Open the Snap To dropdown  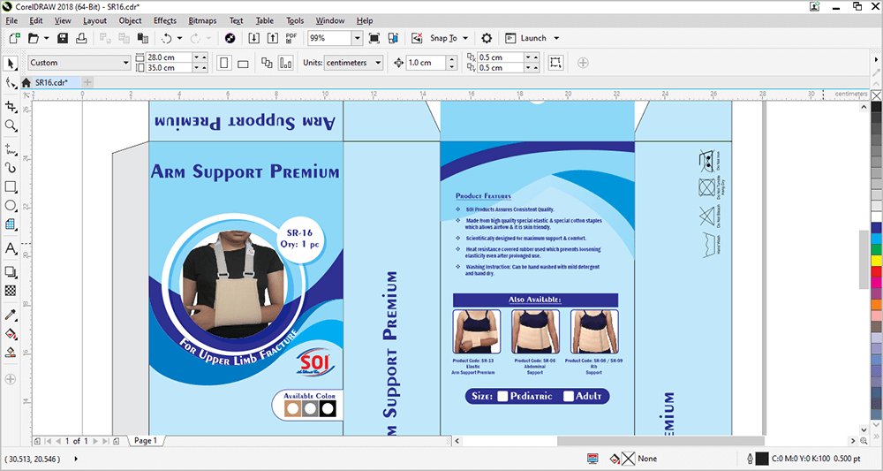click(x=465, y=38)
